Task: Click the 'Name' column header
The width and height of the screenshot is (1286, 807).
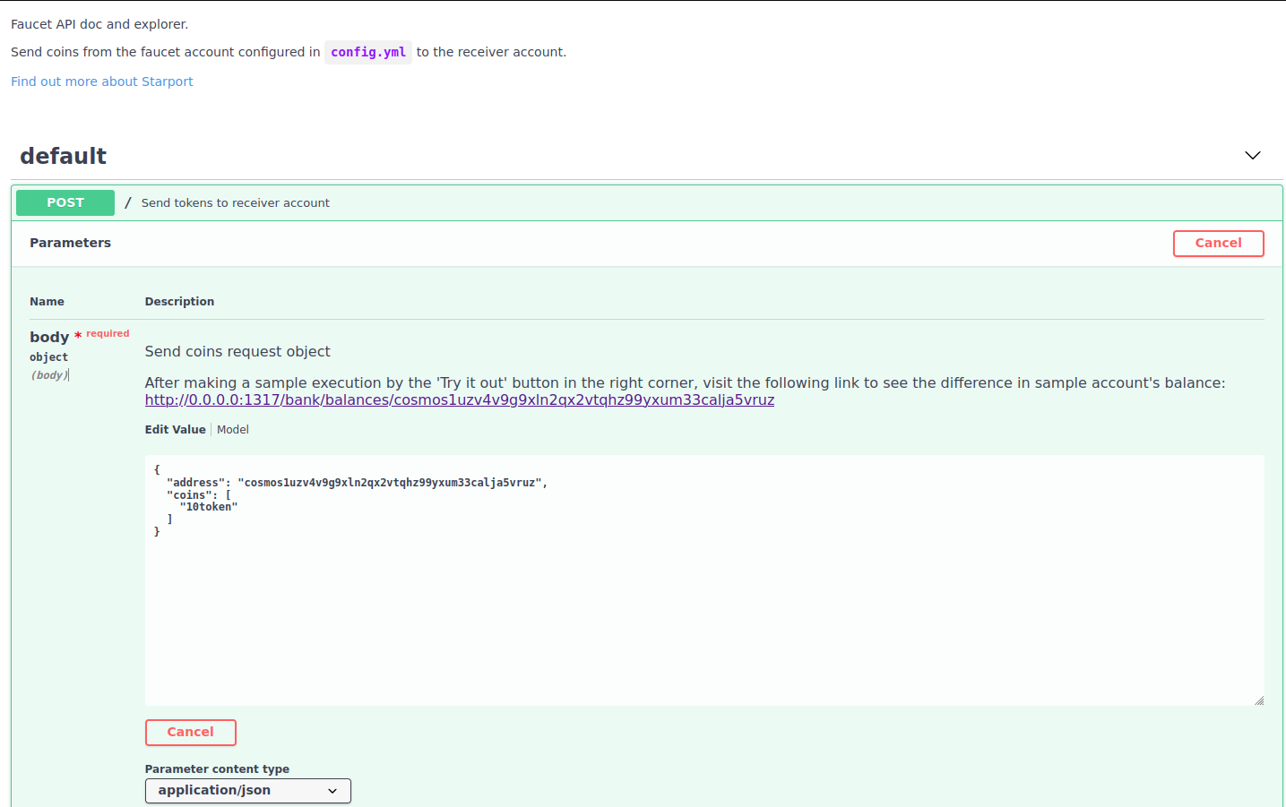Action: (47, 302)
